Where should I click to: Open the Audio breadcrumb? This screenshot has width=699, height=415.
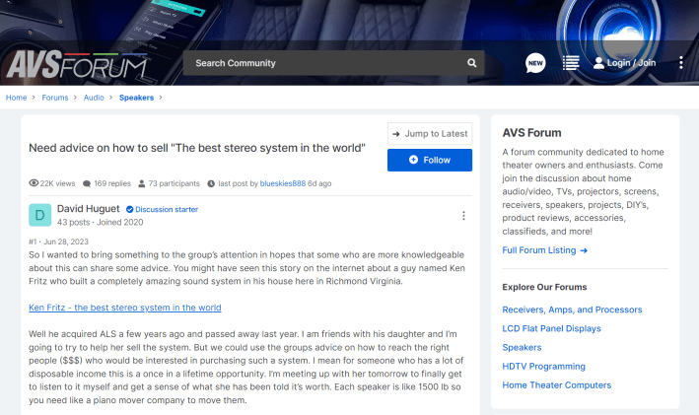click(94, 98)
